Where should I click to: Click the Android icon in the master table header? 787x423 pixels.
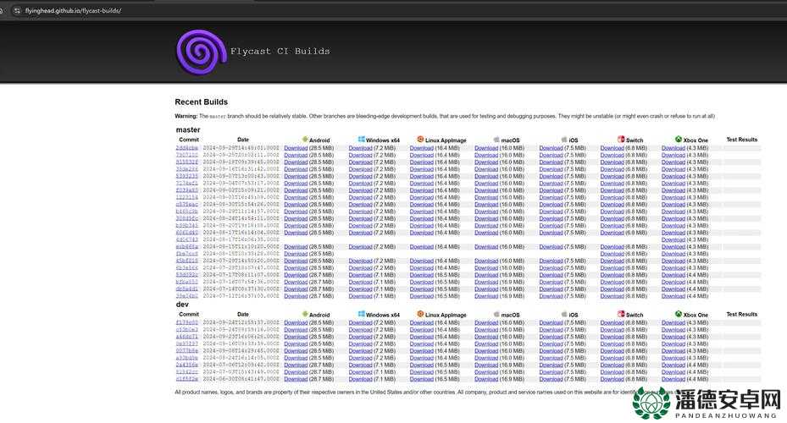[305, 140]
